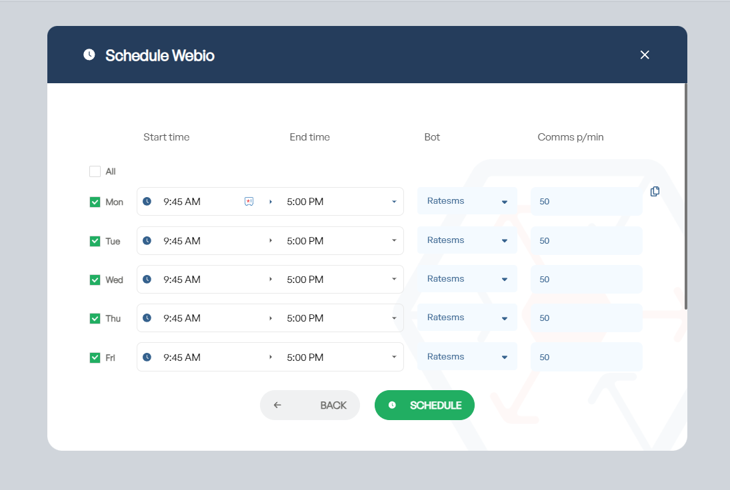Click the arrow between Mon start and end time

click(271, 202)
